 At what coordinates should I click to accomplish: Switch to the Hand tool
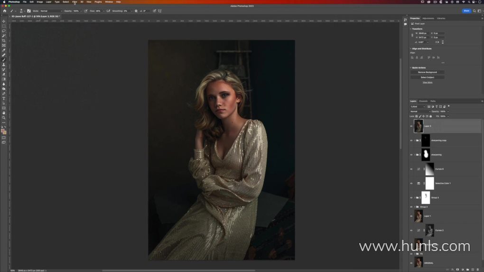(x=4, y=113)
